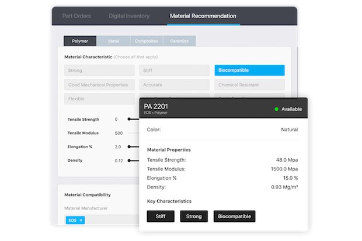Screen dimensions: 362x241
Task: Toggle the Strong characteristic
Action: 99,71
